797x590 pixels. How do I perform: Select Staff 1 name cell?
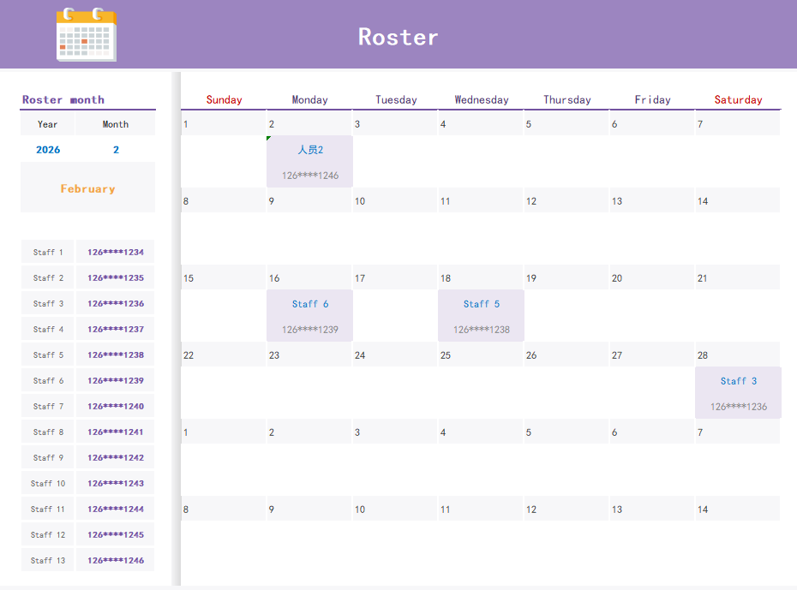coord(48,253)
